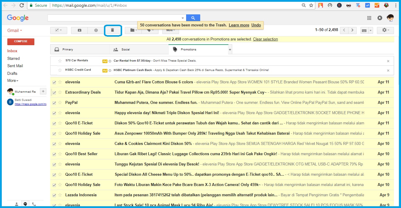Star the Qoo10 Best Seller email
401x208 pixels.
tap(60, 154)
